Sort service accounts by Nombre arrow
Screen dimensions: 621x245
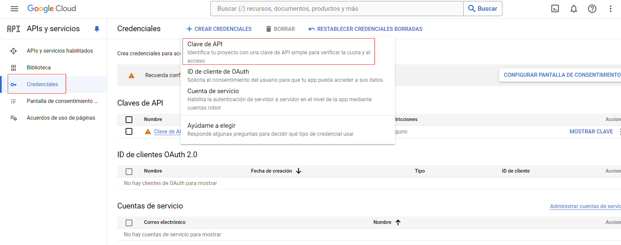coord(398,222)
